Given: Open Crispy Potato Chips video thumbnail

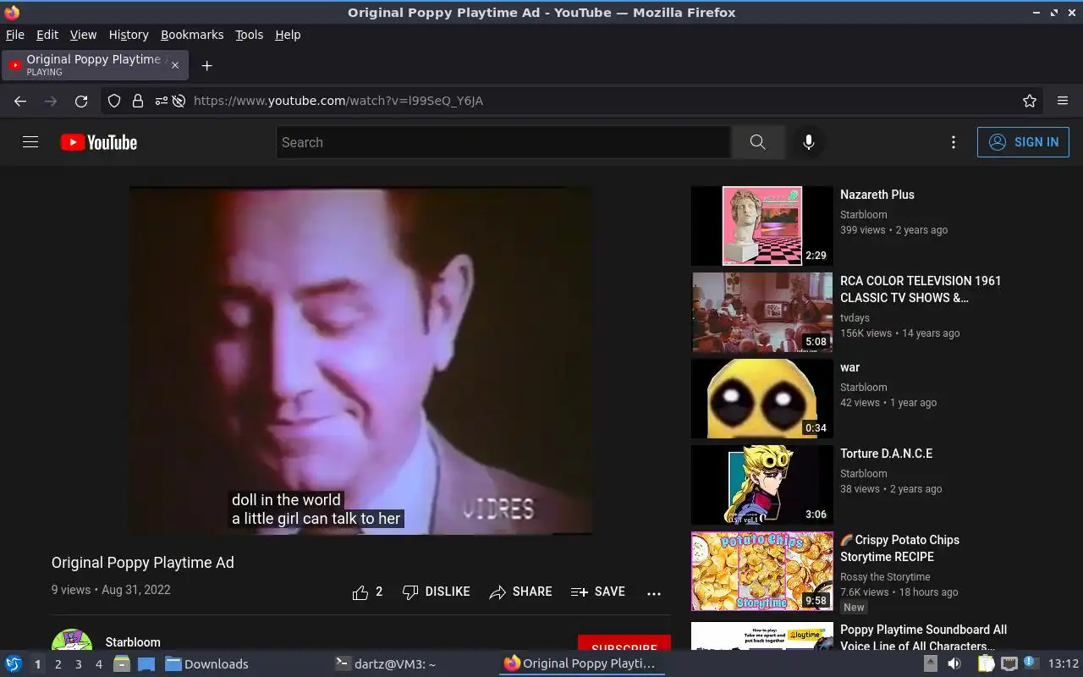Looking at the screenshot, I should [762, 571].
